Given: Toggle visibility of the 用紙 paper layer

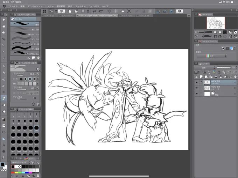Looking at the screenshot, I should click(197, 94).
